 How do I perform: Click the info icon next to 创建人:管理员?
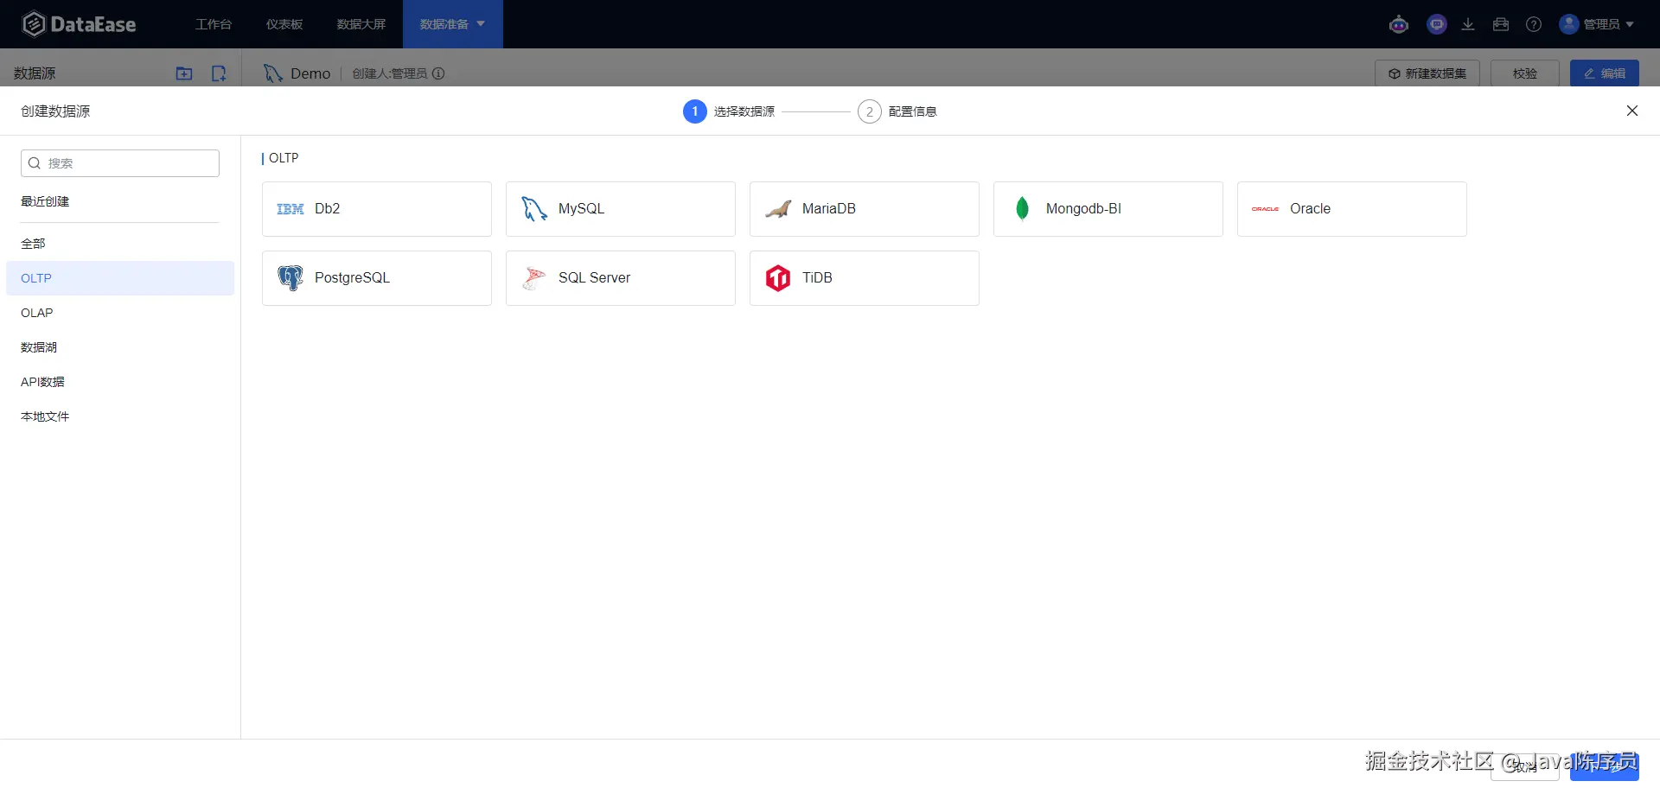438,73
